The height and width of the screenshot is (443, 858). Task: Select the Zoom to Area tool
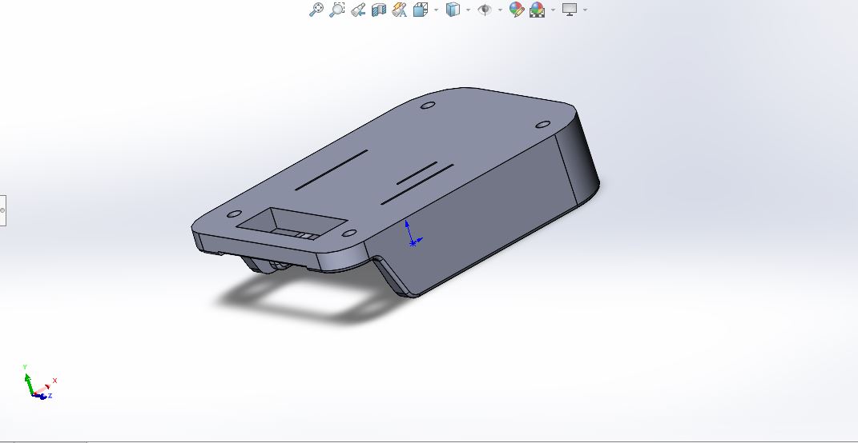tap(337, 10)
